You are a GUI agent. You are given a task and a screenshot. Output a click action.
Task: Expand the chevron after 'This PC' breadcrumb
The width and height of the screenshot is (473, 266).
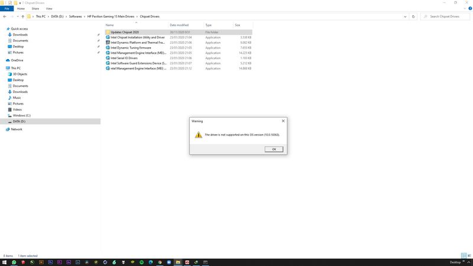click(48, 17)
